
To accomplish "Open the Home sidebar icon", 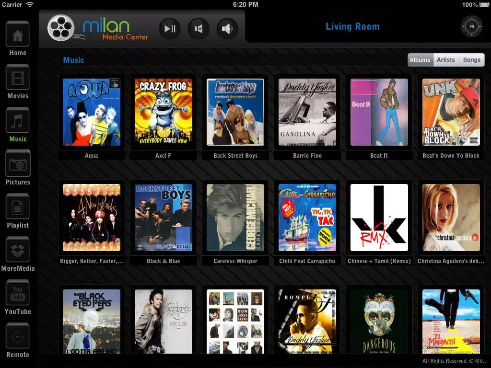I will point(18,34).
